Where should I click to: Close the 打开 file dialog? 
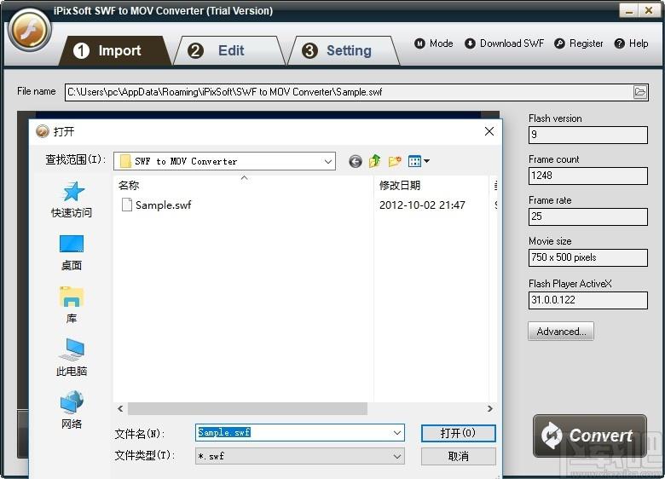tap(489, 131)
